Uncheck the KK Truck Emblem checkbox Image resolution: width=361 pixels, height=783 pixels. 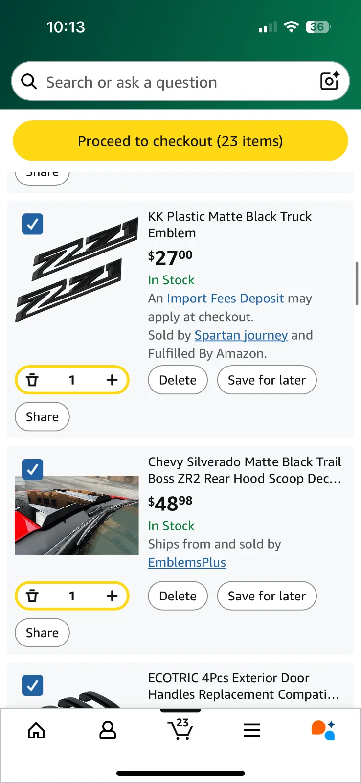point(33,224)
